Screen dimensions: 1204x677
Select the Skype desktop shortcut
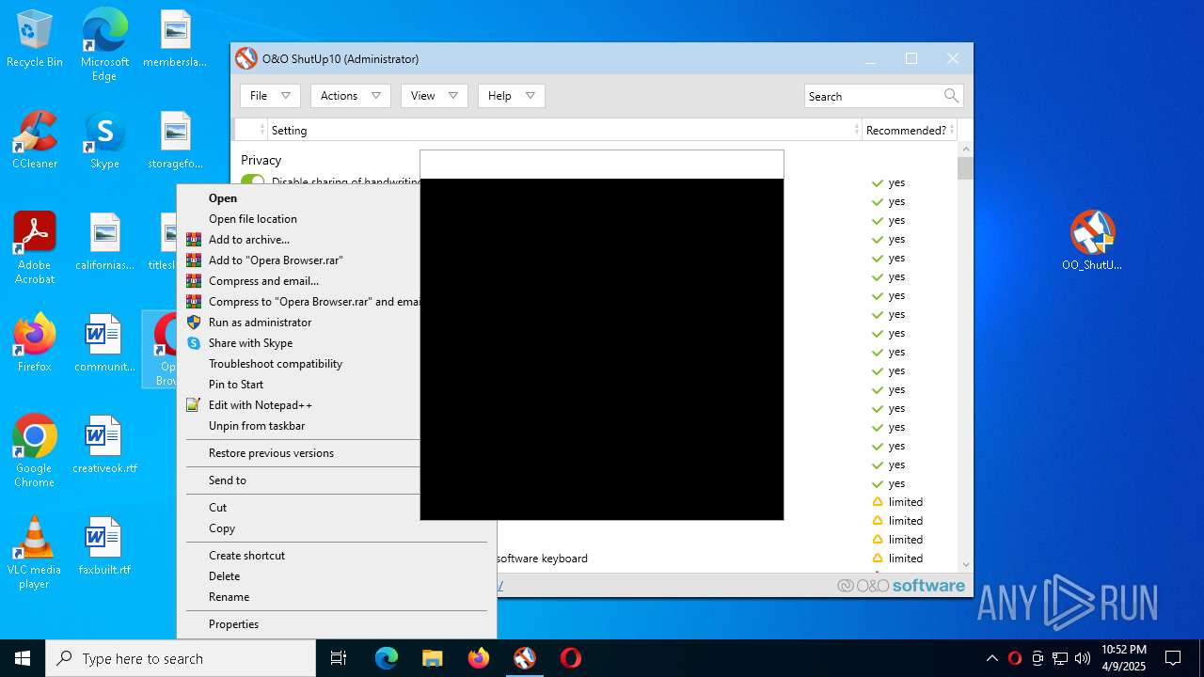pos(104,141)
